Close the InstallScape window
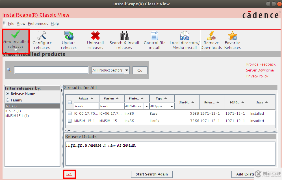The image size is (282, 180). point(279,4)
